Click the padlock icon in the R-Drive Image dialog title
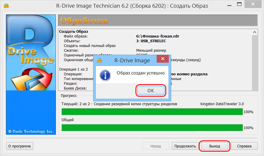 [x=100, y=61]
